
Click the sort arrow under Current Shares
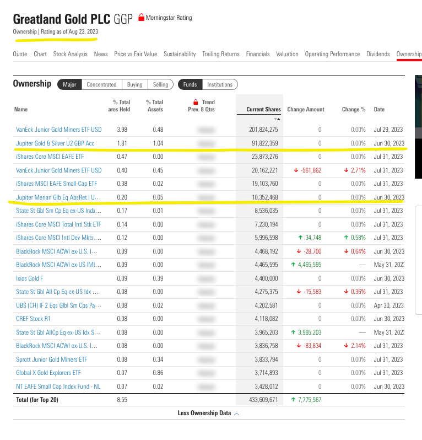[x=277, y=119]
